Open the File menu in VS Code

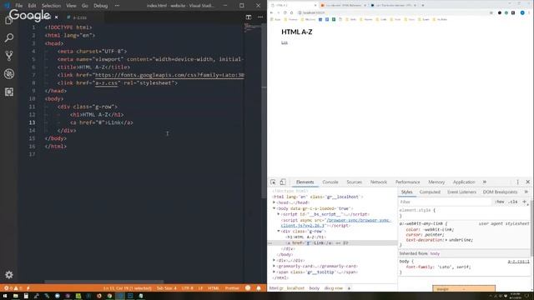tap(19, 6)
